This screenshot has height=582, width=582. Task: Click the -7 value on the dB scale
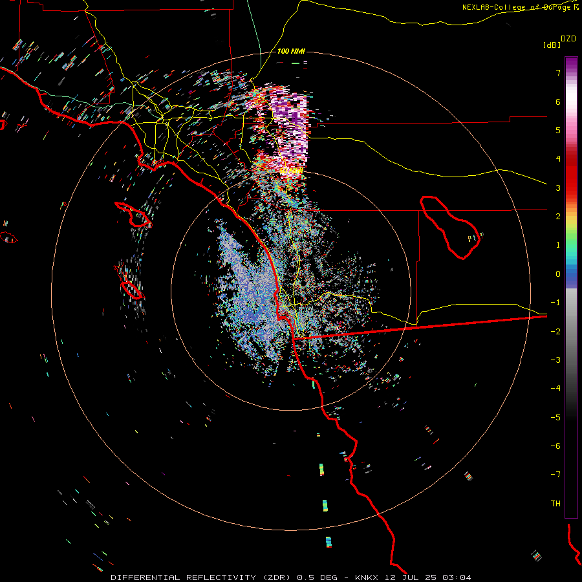[x=555, y=475]
